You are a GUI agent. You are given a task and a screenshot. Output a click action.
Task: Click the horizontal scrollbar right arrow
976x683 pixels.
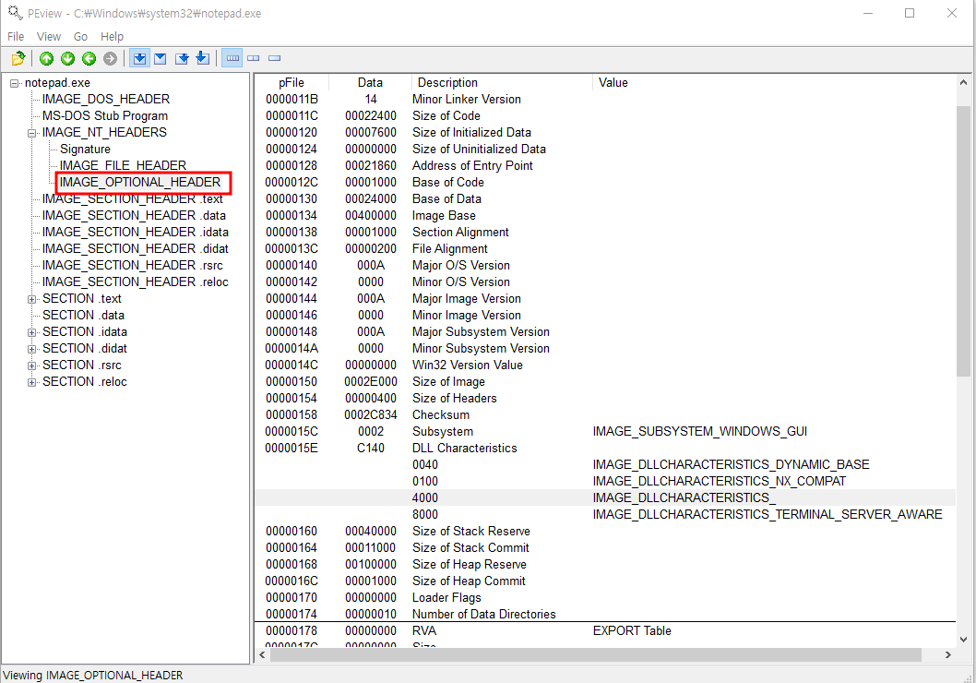[948, 654]
